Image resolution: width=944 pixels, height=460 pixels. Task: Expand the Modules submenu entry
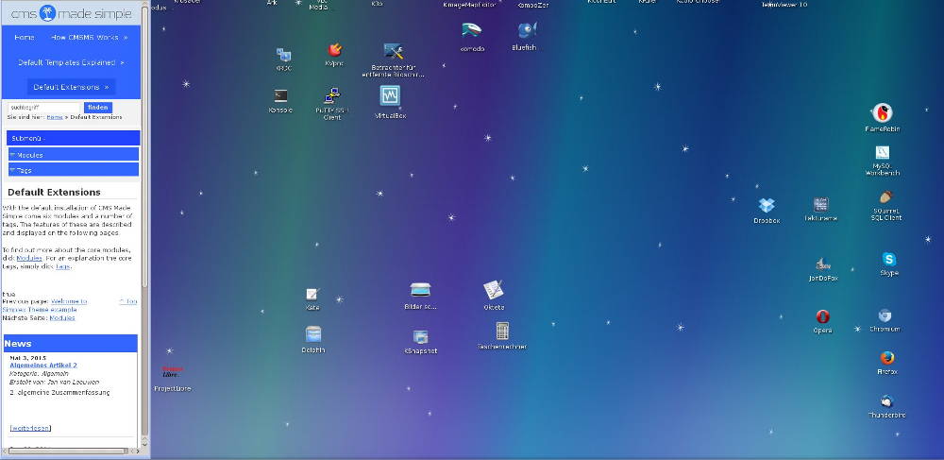(74, 155)
